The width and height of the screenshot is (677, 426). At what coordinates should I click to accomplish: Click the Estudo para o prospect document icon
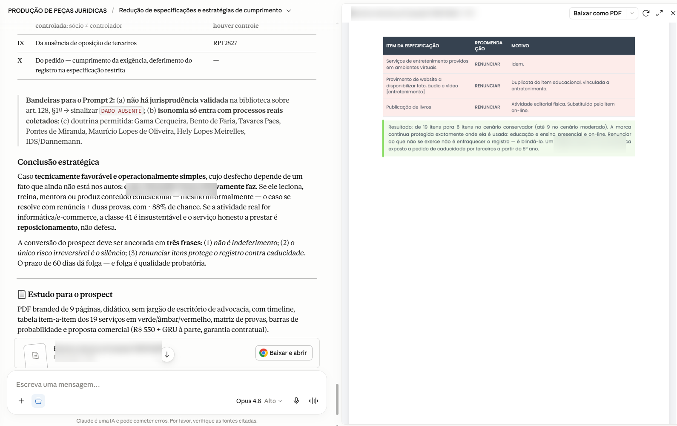tap(22, 294)
